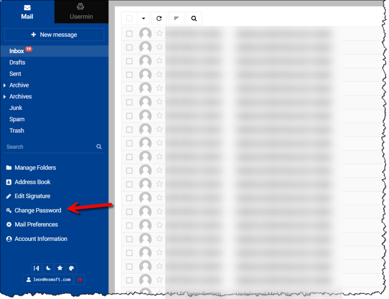Image resolution: width=389 pixels, height=299 pixels.
Task: Open Change Password settings
Action: (38, 210)
